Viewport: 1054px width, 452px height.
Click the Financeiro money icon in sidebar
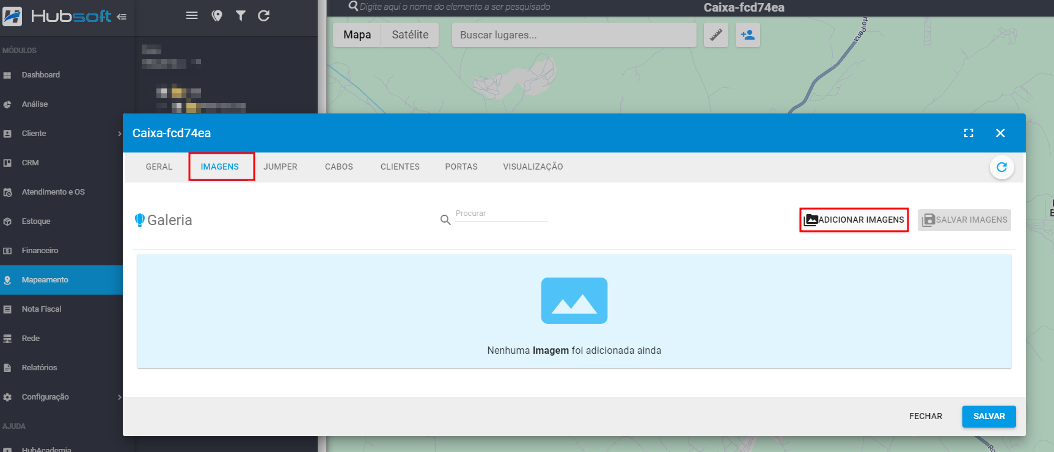(x=7, y=251)
